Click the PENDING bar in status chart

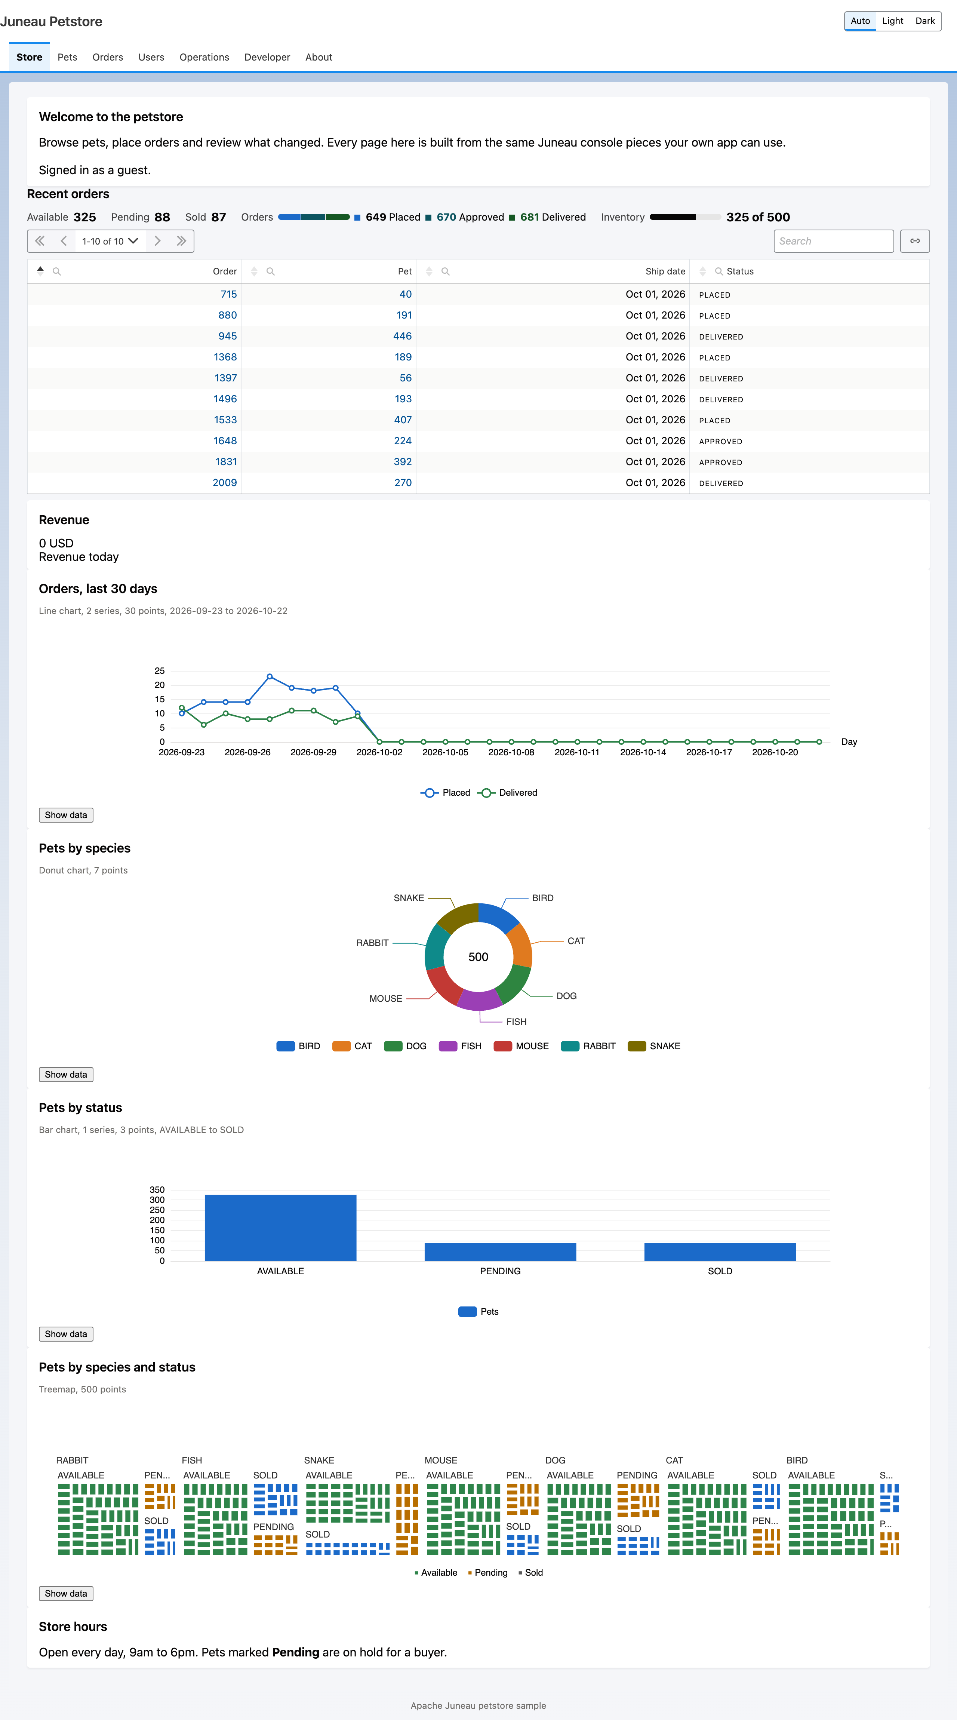(500, 1252)
